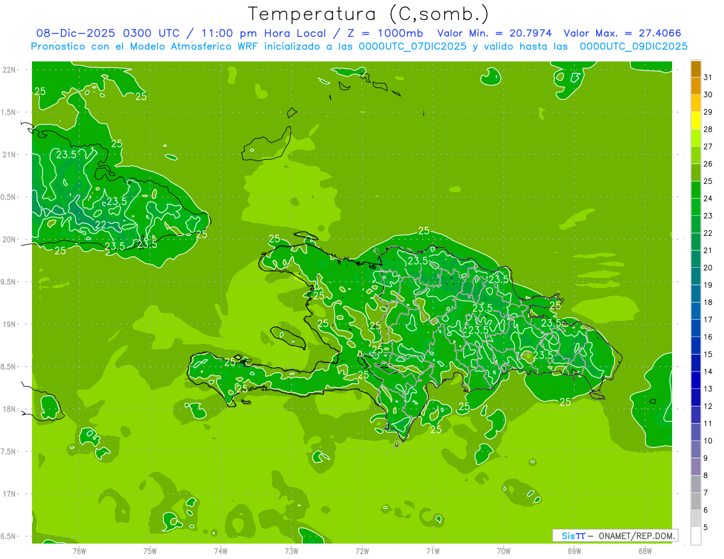Click the title 'Temperatura (C,somb.)'
The height and width of the screenshot is (559, 724).
[x=369, y=13]
